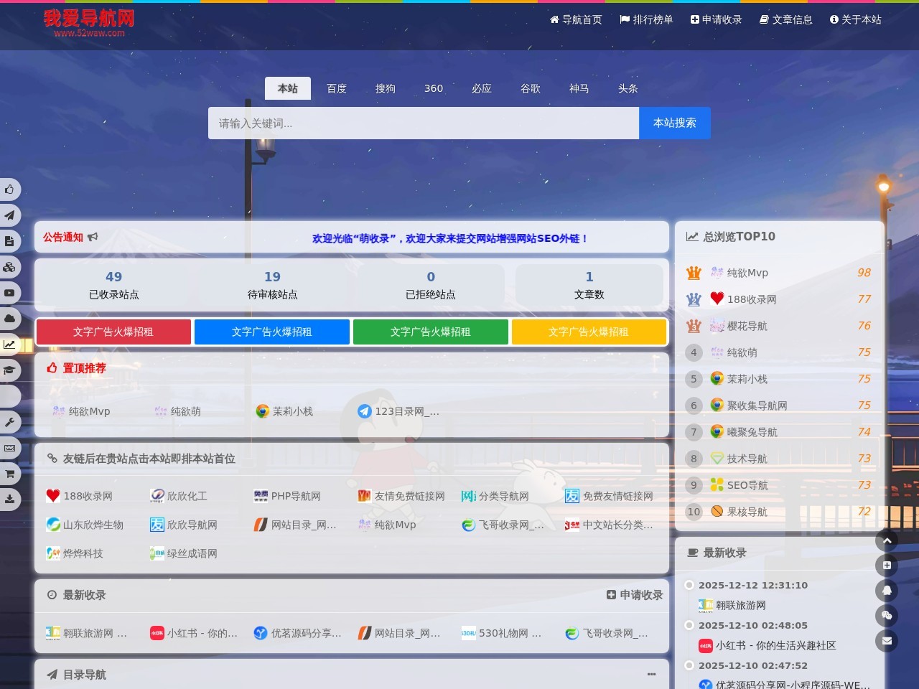Enable the 本站 search source option
The image size is (919, 689).
pyautogui.click(x=287, y=88)
